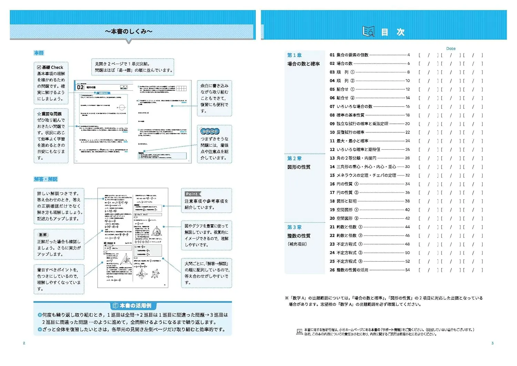Click the book icon beside 本書の活用例
The height and width of the screenshot is (366, 517).
[115, 306]
